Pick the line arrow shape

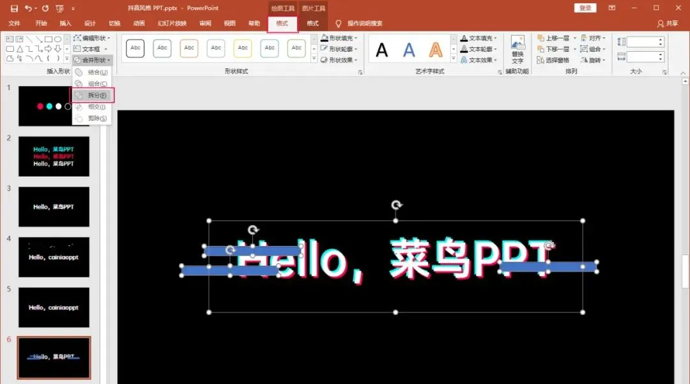point(39,39)
